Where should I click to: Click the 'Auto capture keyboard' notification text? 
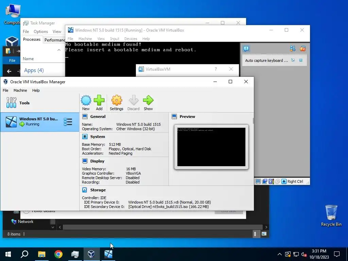coord(266,60)
